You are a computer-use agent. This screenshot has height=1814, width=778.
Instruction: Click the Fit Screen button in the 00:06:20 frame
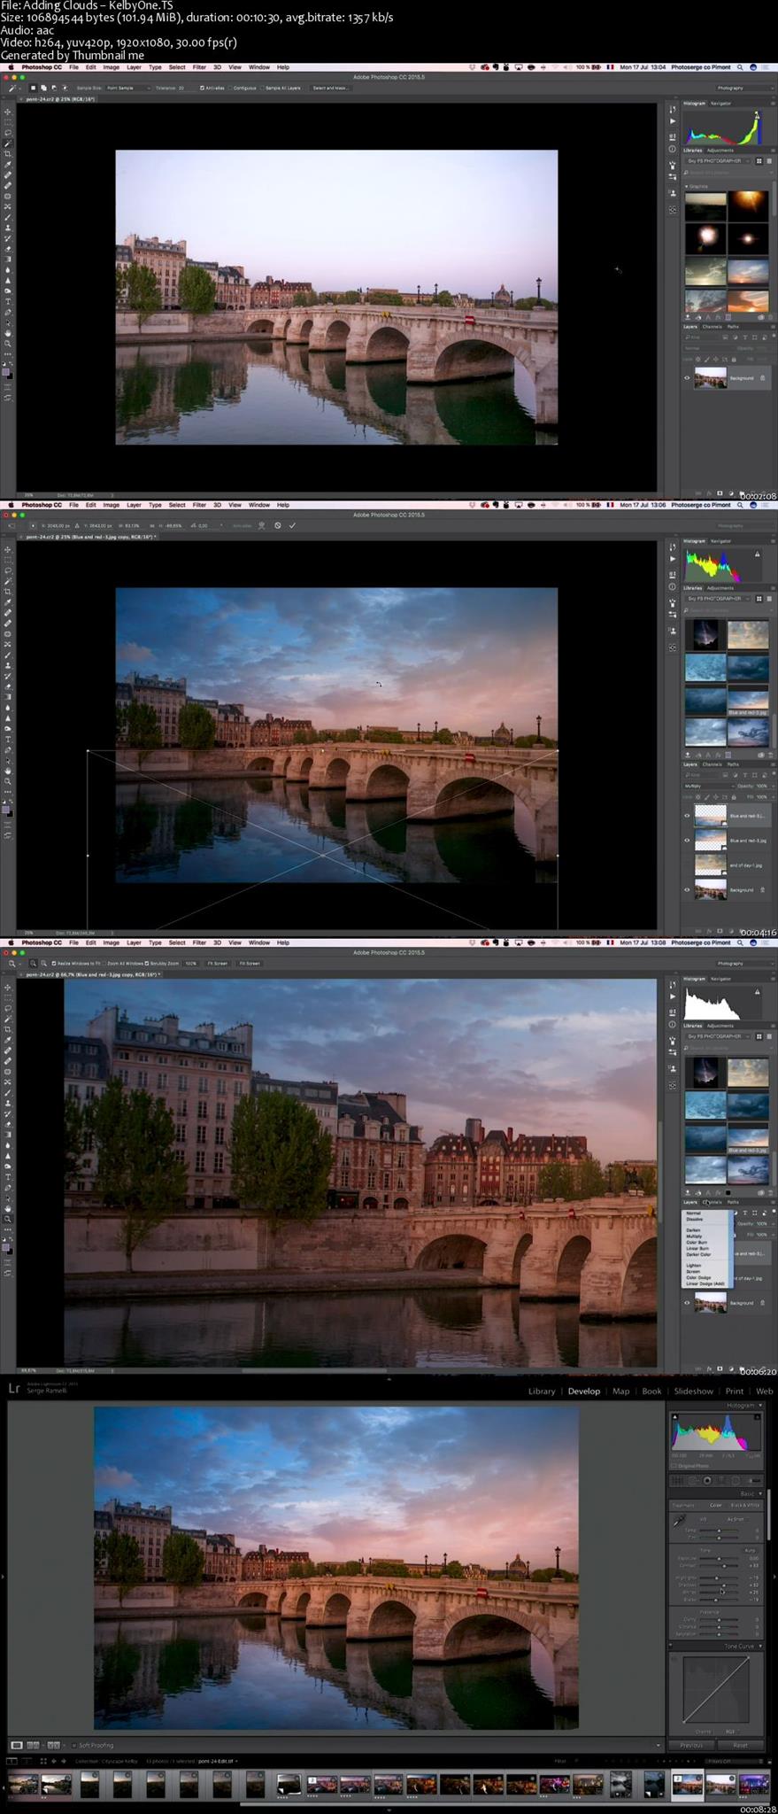[x=218, y=963]
